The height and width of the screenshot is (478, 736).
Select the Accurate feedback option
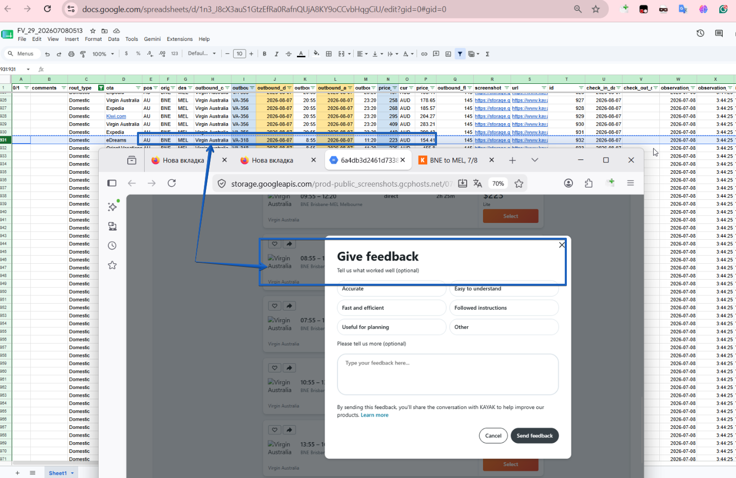[392, 289]
